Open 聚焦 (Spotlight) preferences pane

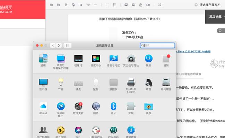[x=148, y=60]
